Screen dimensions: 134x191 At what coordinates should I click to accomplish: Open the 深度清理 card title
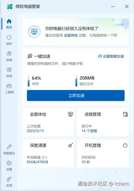pos(38,145)
